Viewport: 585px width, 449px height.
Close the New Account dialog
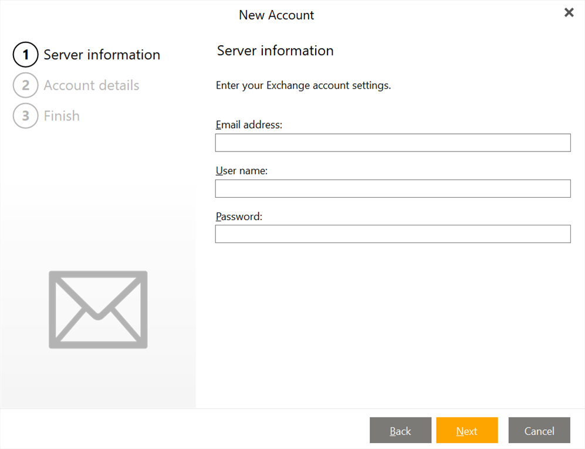(569, 13)
